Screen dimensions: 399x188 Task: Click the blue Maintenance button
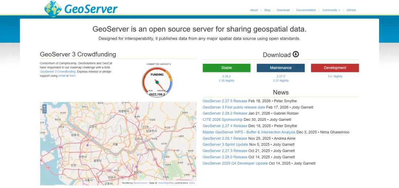[281, 68]
